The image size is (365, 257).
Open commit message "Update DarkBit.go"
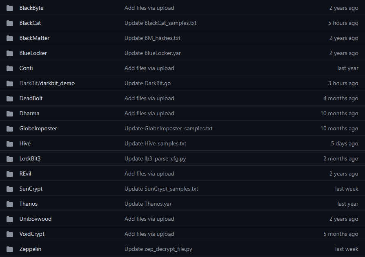[147, 83]
